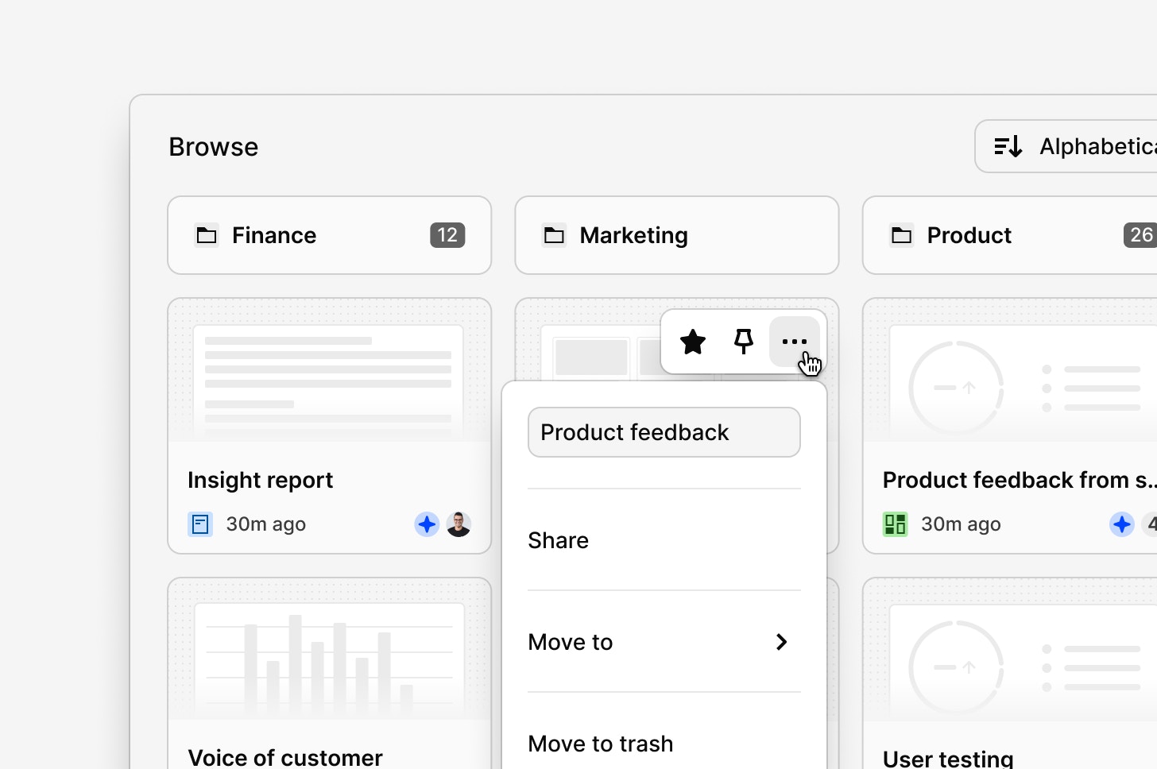Click the blue sparkle badge on Insight report
Viewport: 1157px width, 769px height.
tap(427, 524)
